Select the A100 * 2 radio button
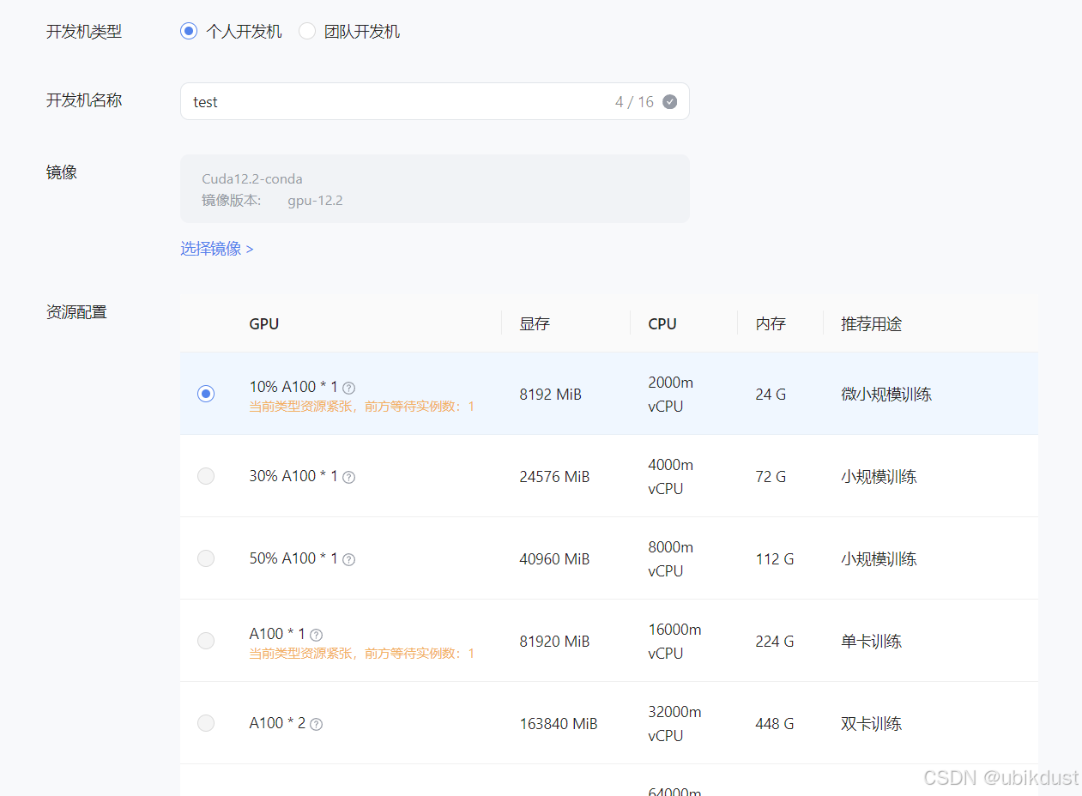Screen dimensions: 1082x796 pyautogui.click(x=206, y=723)
